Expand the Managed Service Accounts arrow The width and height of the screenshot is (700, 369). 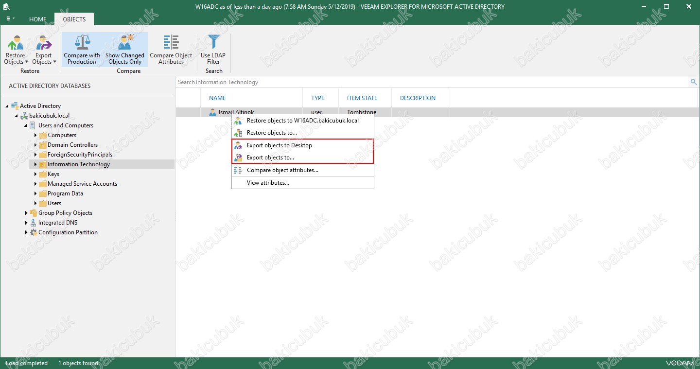[x=35, y=184]
